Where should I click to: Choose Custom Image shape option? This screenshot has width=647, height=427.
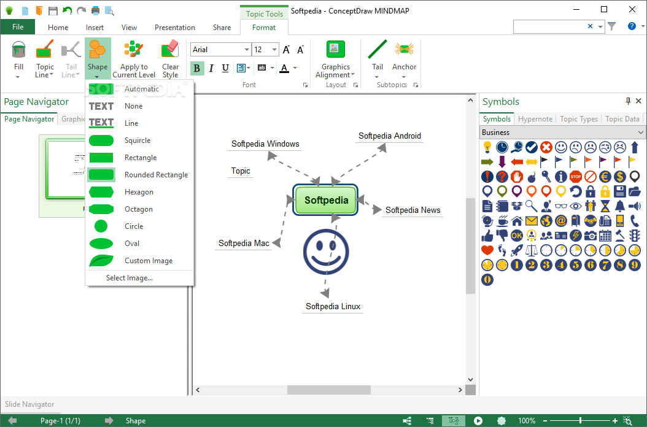[140, 261]
